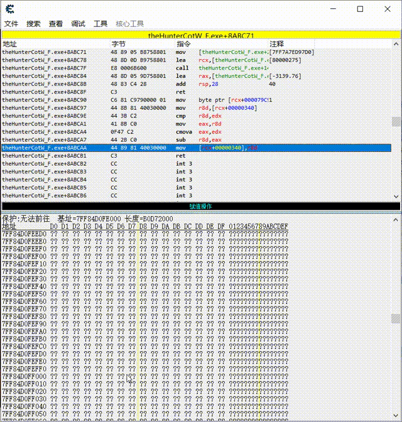Click the comment [-3139.76]
The height and width of the screenshot is (422, 402).
coord(285,76)
